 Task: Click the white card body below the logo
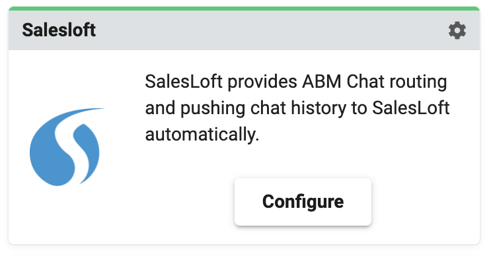coord(67,215)
